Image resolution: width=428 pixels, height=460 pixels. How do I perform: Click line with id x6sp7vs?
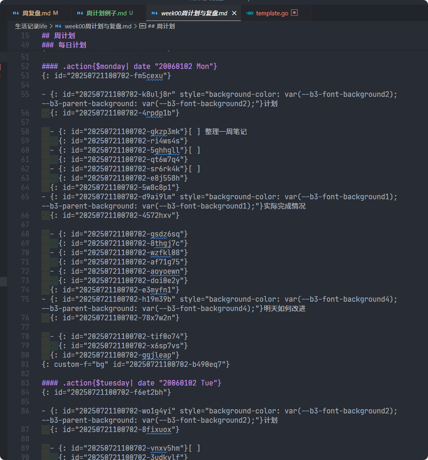click(123, 346)
